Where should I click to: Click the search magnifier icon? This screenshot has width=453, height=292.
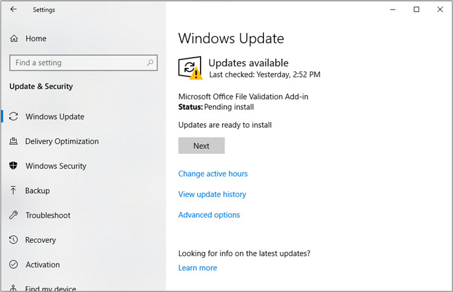pyautogui.click(x=150, y=62)
